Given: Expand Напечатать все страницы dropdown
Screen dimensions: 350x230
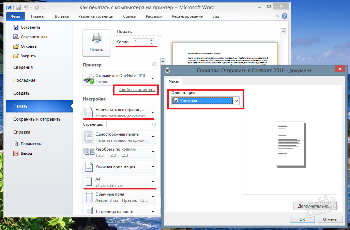Looking at the screenshot, I should click(119, 112).
